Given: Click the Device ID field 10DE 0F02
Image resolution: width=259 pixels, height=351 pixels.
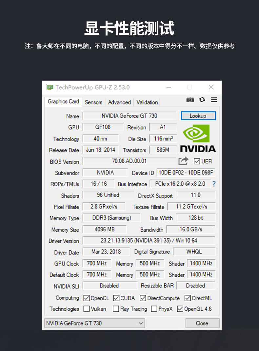Looking at the screenshot, I should click(186, 173).
